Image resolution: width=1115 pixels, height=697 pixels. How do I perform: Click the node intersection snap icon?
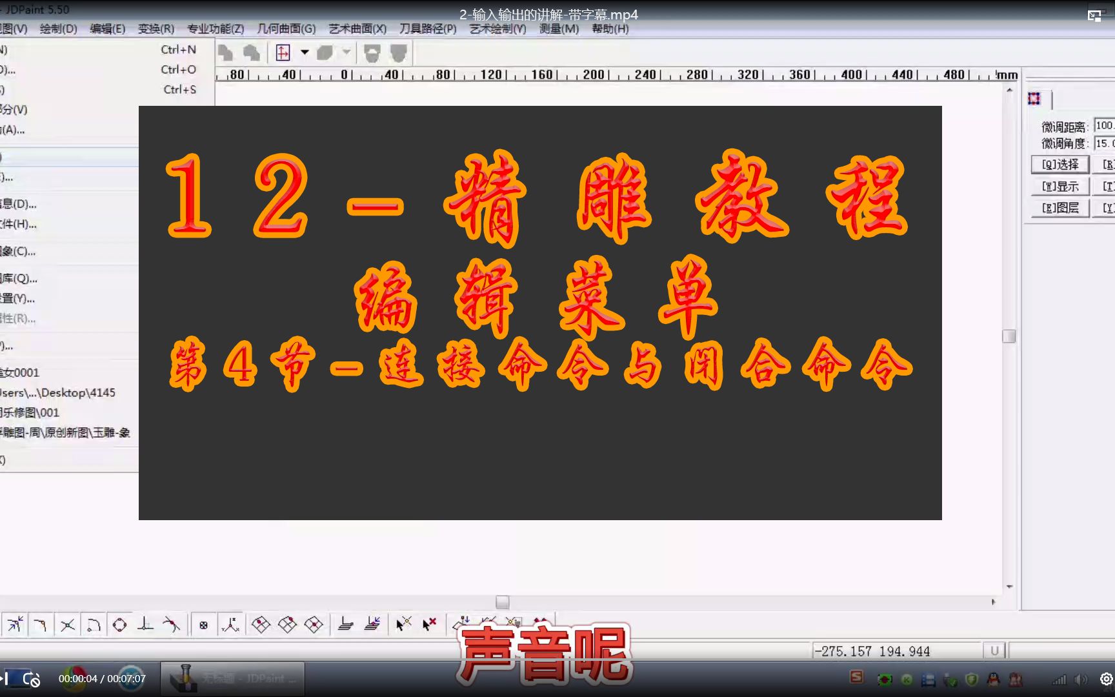(67, 625)
